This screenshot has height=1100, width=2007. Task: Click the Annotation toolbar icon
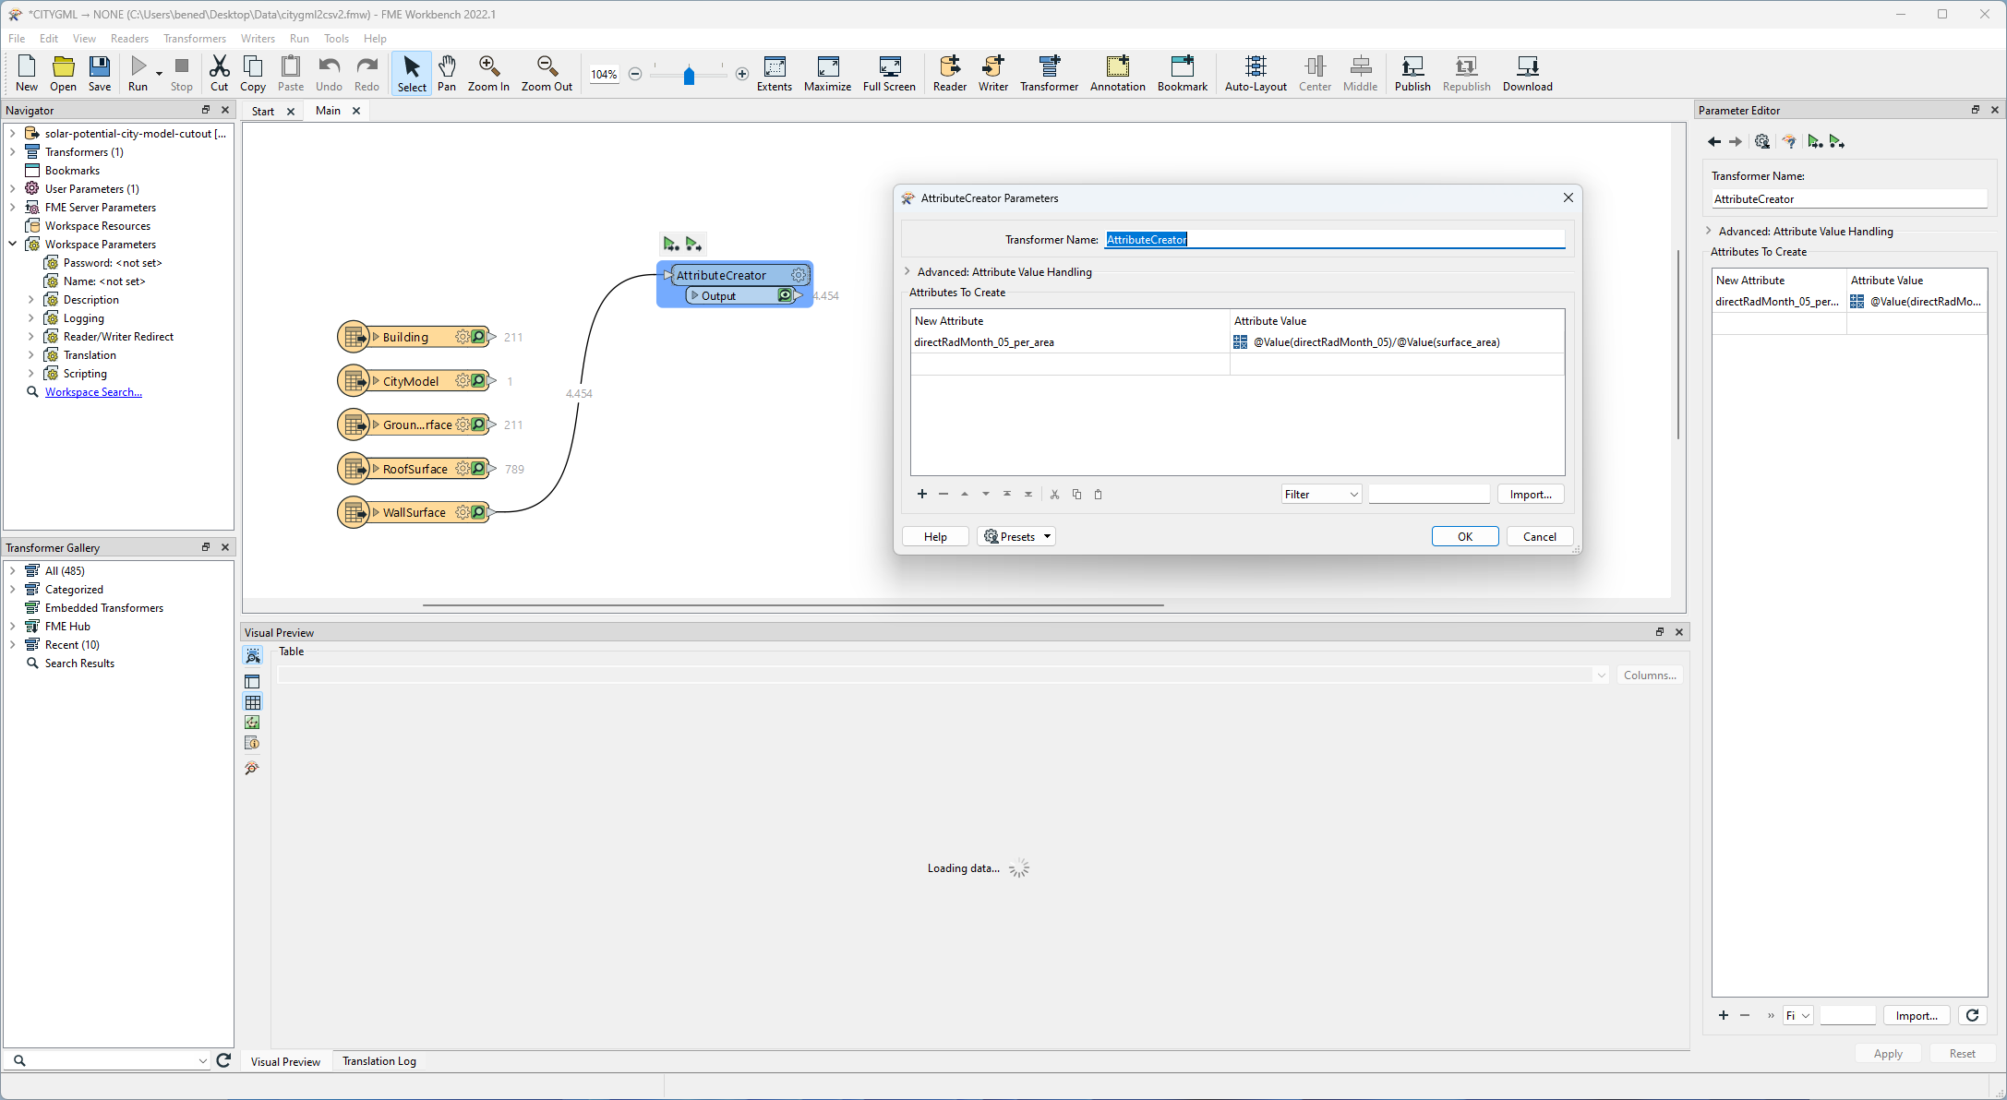1118,73
